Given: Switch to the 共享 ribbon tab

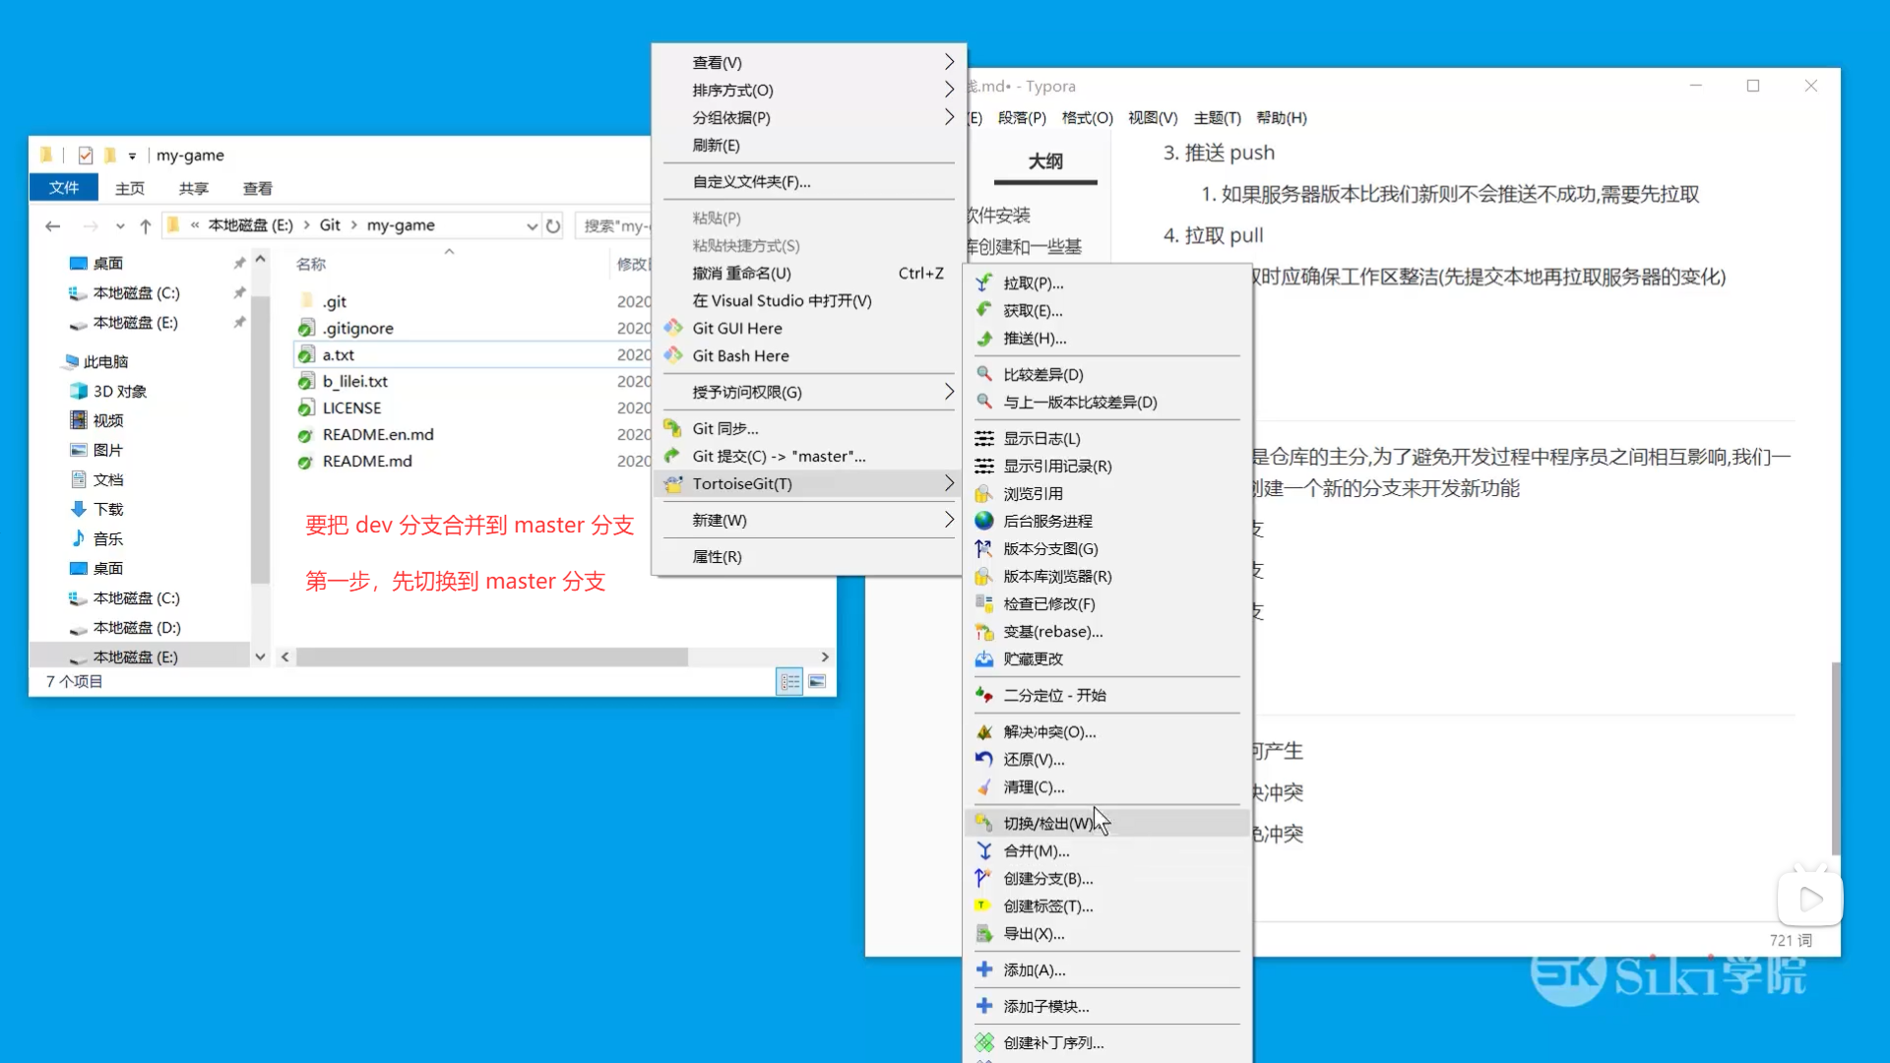Looking at the screenshot, I should (193, 188).
